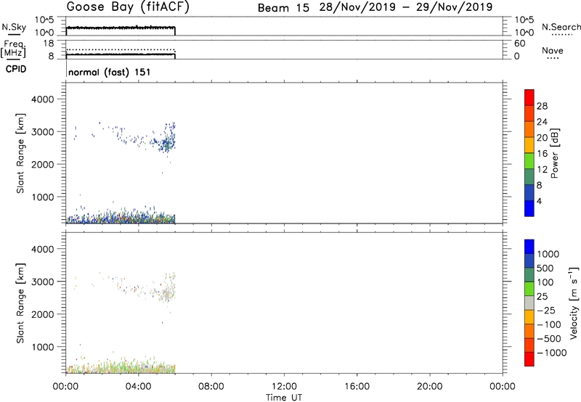Click the '4' label on Power colorbar
The image size is (581, 402).
click(539, 201)
